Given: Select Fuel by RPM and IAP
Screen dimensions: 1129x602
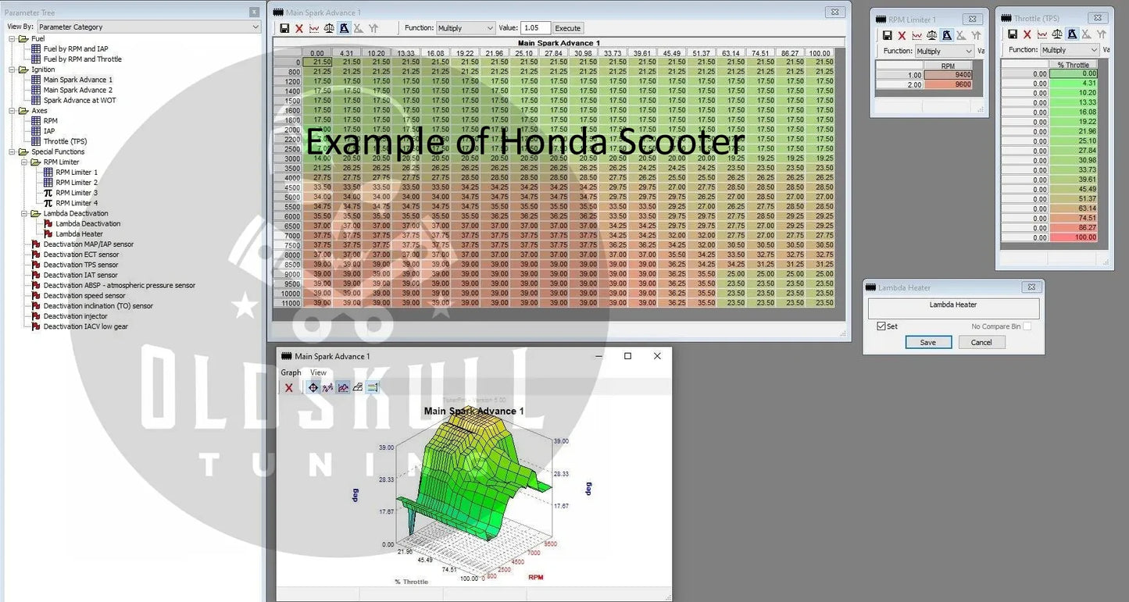Looking at the screenshot, I should click(76, 48).
